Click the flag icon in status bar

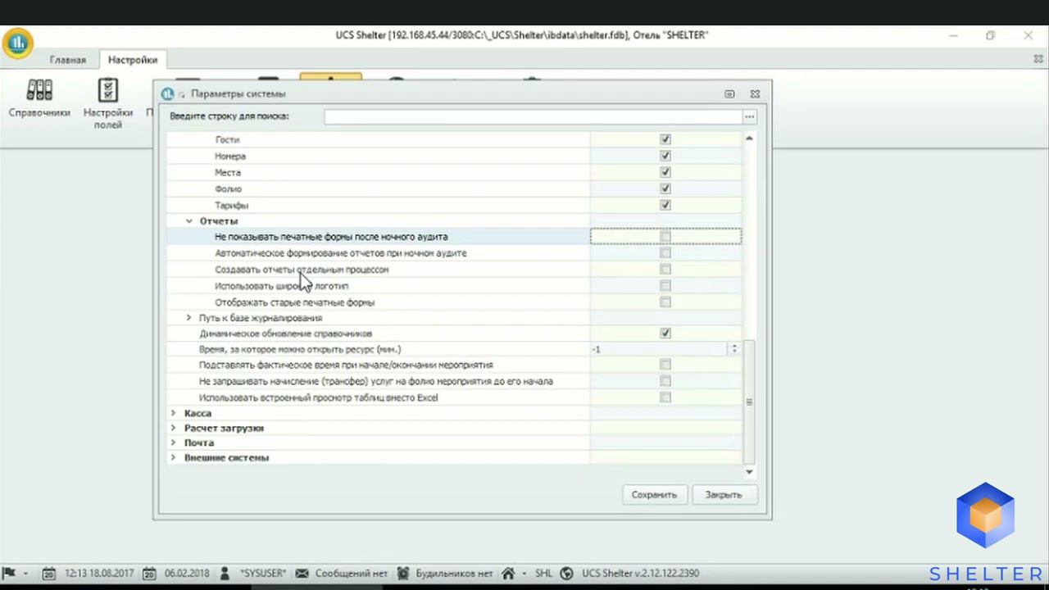11,573
